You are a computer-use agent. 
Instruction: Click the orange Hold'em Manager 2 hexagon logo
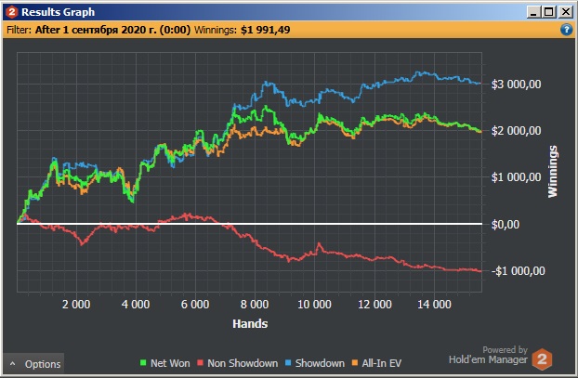point(542,358)
